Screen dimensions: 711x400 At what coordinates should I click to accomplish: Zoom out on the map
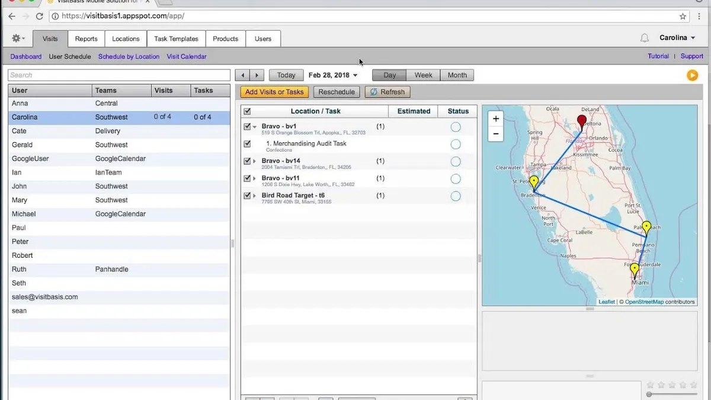tap(495, 134)
